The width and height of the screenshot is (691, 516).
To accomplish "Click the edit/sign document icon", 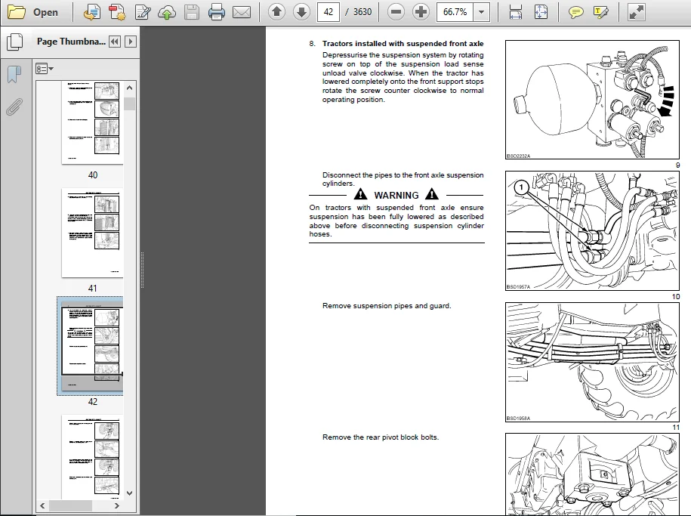I will (x=142, y=12).
